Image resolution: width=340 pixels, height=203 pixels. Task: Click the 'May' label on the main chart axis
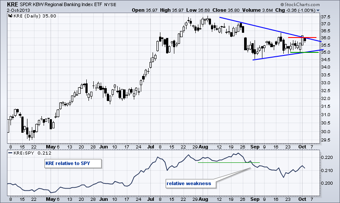[x=51, y=147]
